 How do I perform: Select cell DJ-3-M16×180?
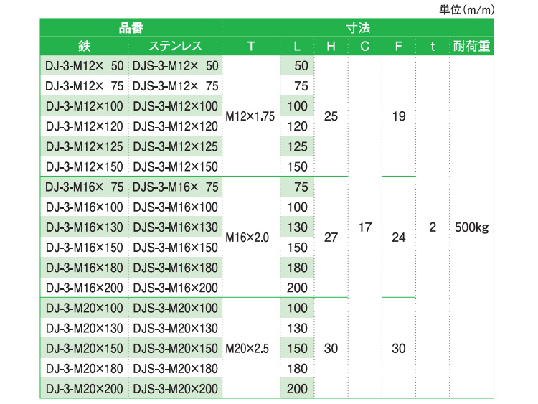pyautogui.click(x=84, y=268)
